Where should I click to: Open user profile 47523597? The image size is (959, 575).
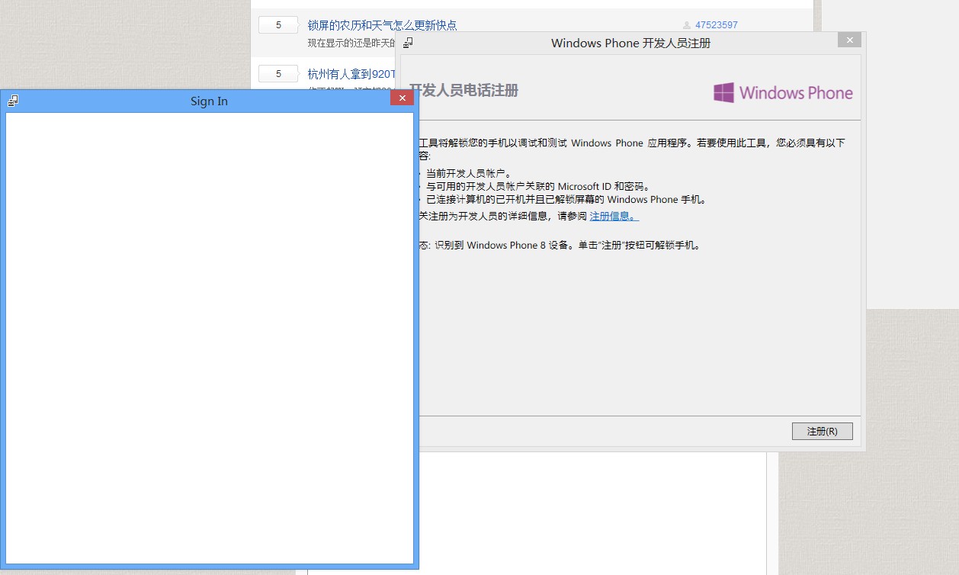pyautogui.click(x=717, y=25)
